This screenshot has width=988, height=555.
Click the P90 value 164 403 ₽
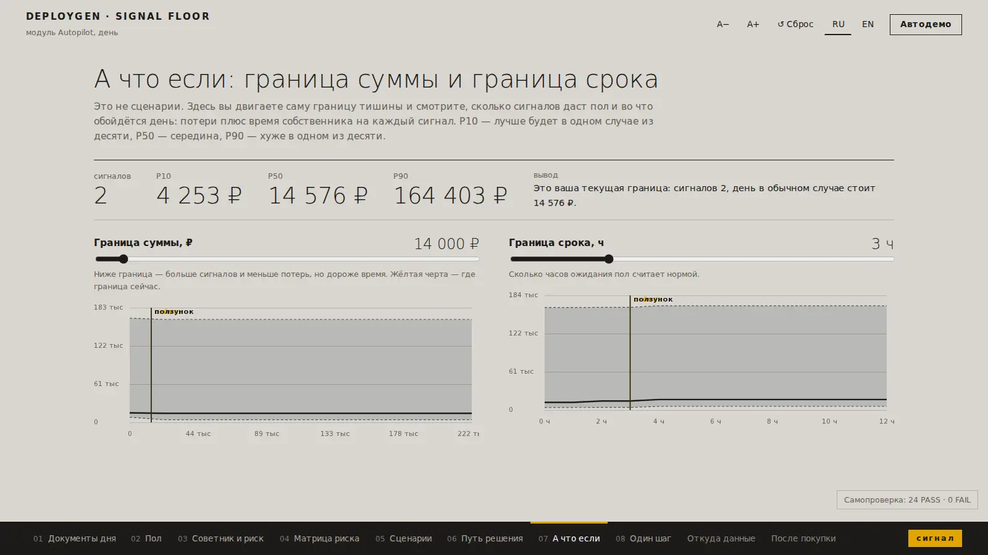[450, 196]
